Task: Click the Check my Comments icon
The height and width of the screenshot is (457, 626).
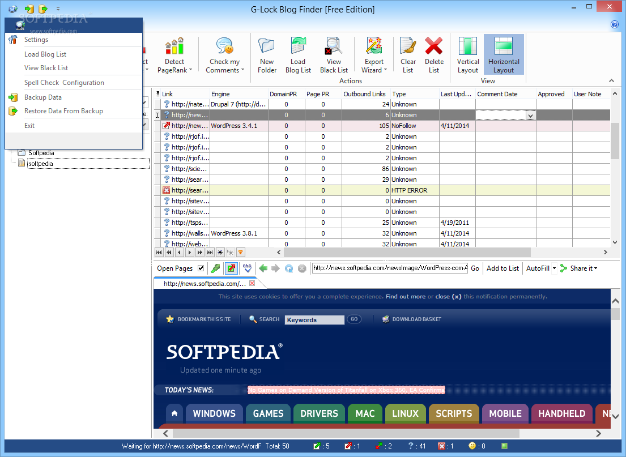Action: click(224, 46)
